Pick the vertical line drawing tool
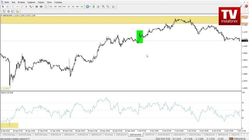249x140 pixels. [x=13, y=7]
